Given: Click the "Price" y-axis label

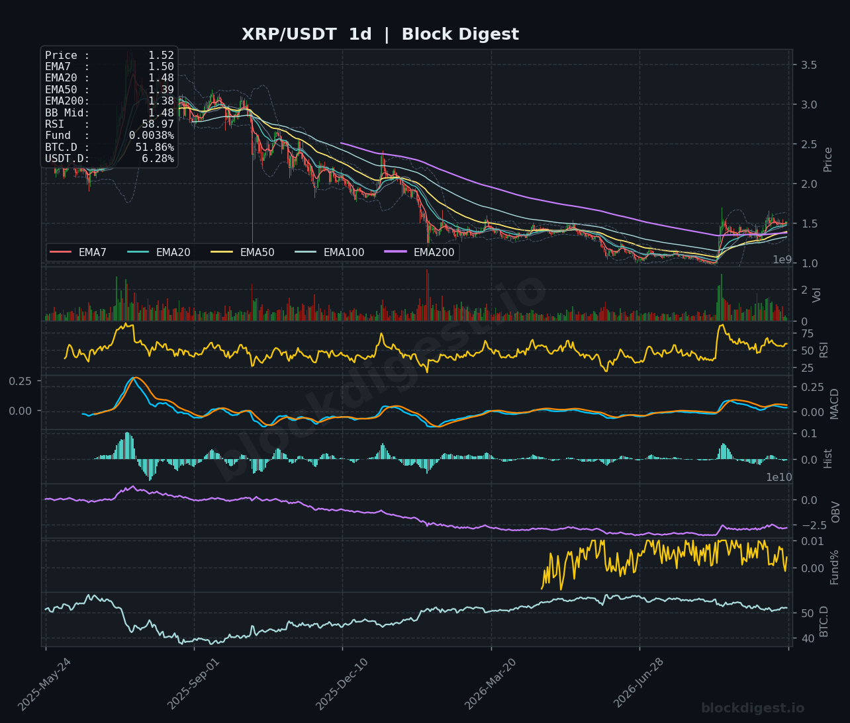Looking at the screenshot, I should point(827,159).
